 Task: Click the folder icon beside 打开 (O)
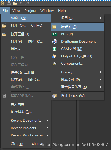click(x=4, y=25)
